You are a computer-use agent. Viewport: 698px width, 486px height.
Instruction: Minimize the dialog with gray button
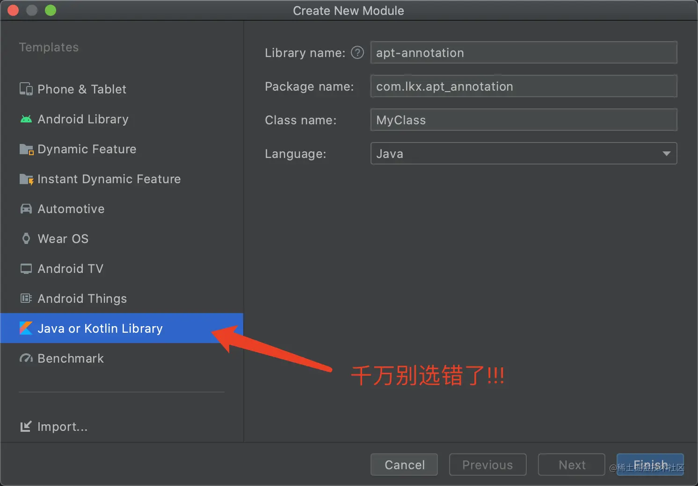click(x=32, y=10)
